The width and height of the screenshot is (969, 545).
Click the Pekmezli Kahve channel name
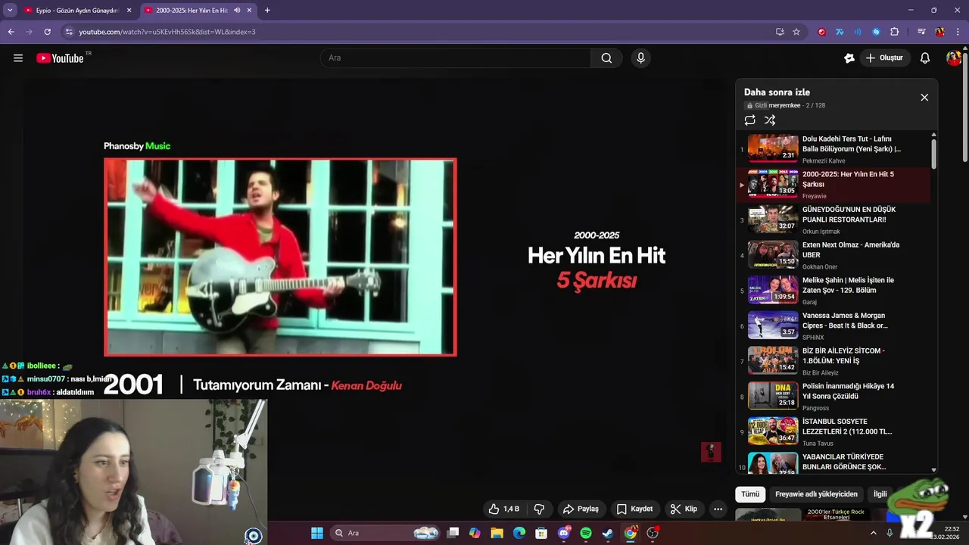point(824,160)
